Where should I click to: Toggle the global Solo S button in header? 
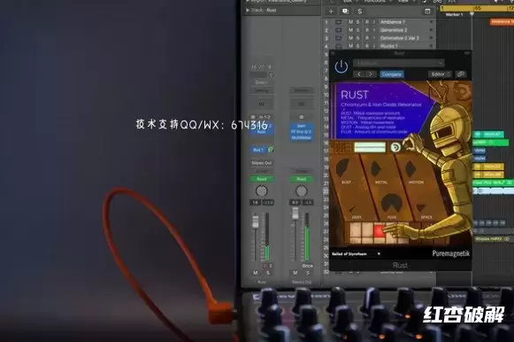[x=360, y=12]
